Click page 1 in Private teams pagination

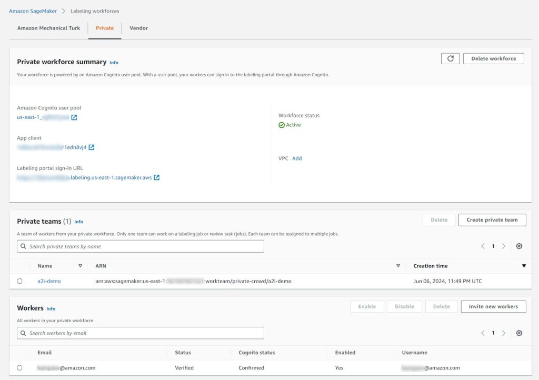(493, 246)
